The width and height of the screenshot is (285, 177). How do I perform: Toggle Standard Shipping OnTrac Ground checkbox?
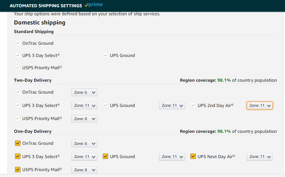(x=18, y=43)
